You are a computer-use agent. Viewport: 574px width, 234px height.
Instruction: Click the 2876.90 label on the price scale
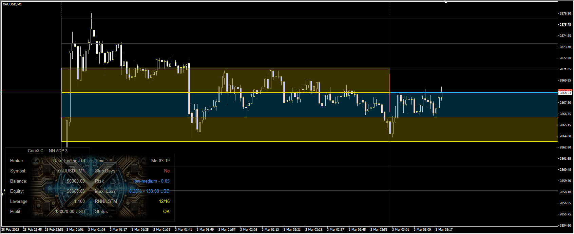tap(565, 14)
